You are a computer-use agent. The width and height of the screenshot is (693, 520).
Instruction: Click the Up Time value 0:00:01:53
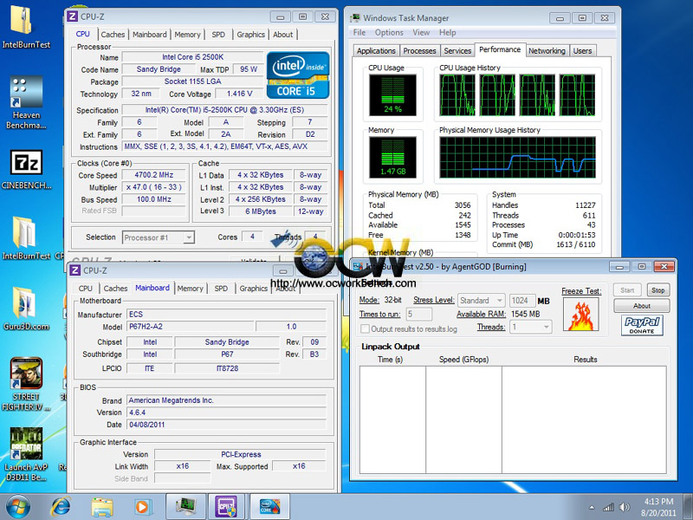point(576,235)
